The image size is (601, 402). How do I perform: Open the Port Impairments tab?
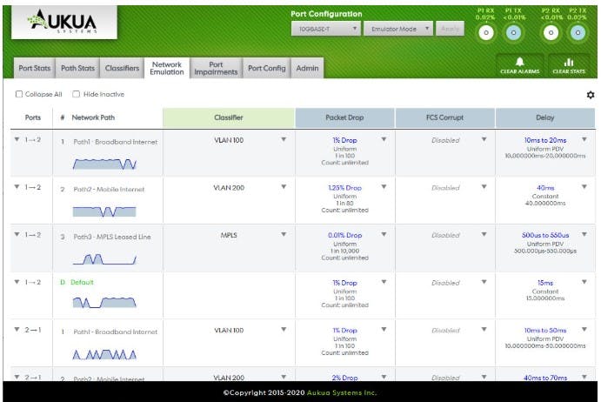(216, 68)
